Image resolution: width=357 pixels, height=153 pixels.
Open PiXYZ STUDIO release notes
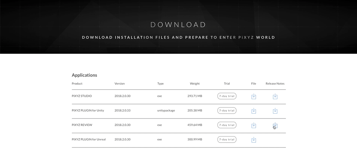(275, 96)
